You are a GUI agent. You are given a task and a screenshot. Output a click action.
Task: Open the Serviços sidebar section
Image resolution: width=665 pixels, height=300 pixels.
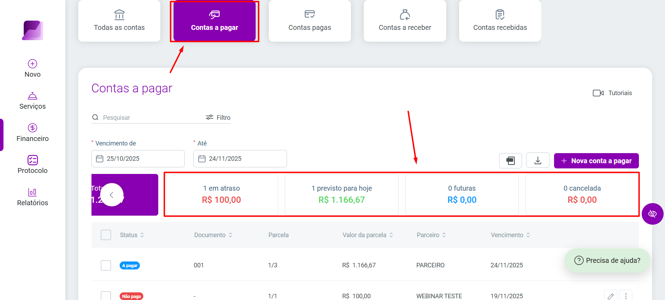33,101
